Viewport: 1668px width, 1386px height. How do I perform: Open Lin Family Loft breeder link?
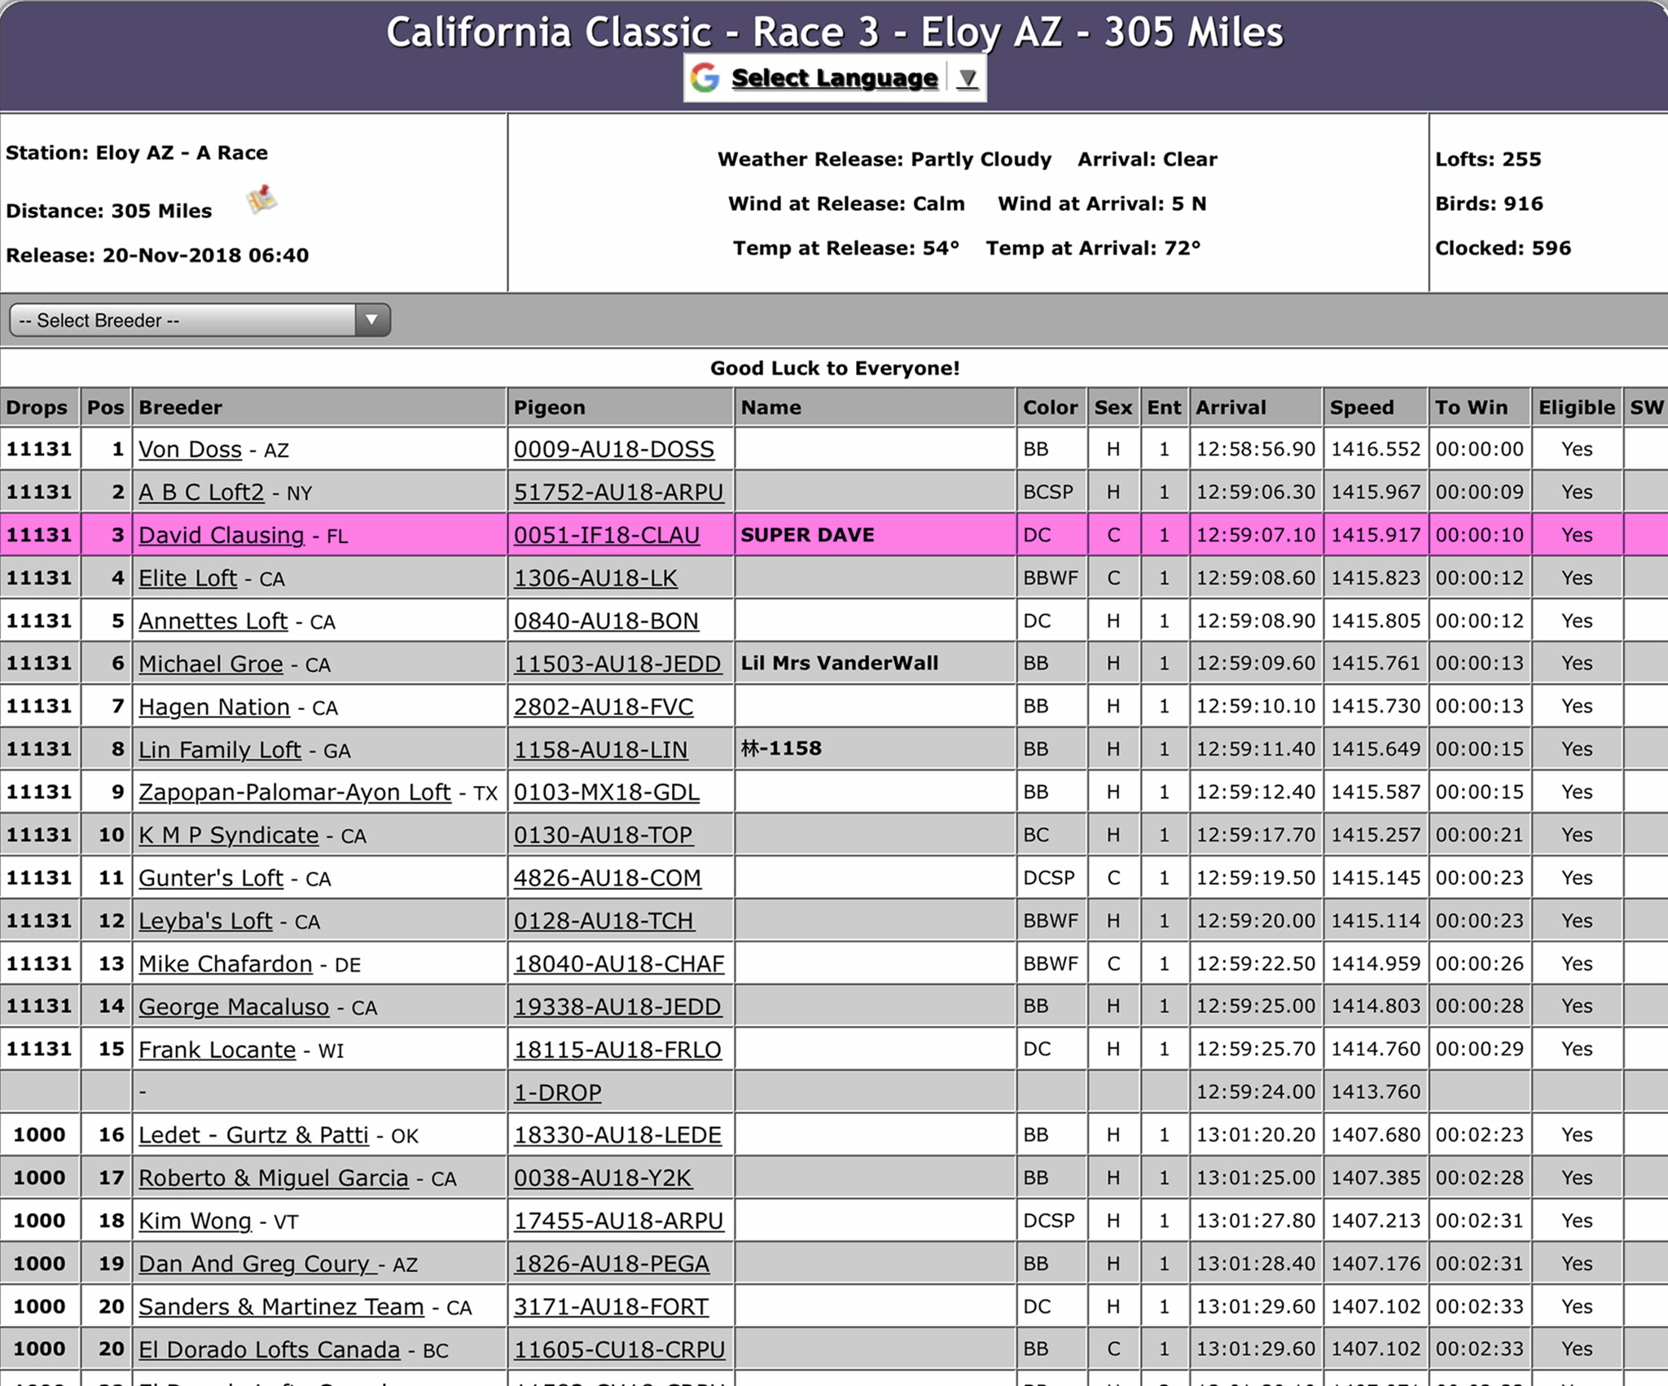[x=219, y=749]
